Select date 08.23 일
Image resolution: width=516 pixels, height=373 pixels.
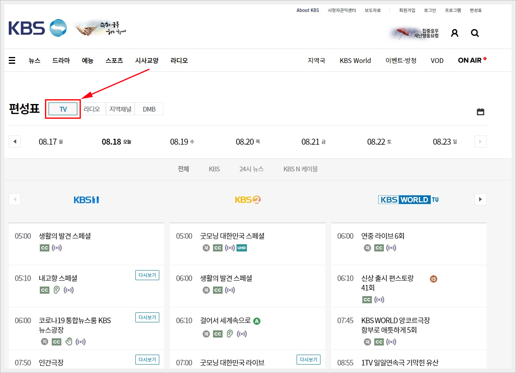(x=445, y=142)
